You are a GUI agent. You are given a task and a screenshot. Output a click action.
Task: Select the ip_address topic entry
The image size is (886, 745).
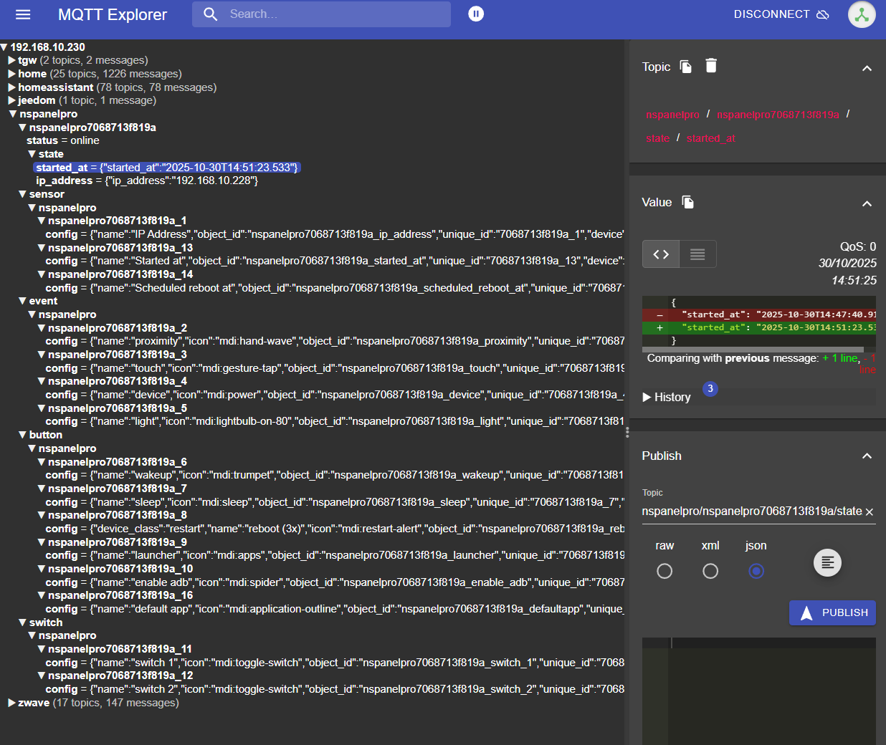65,181
